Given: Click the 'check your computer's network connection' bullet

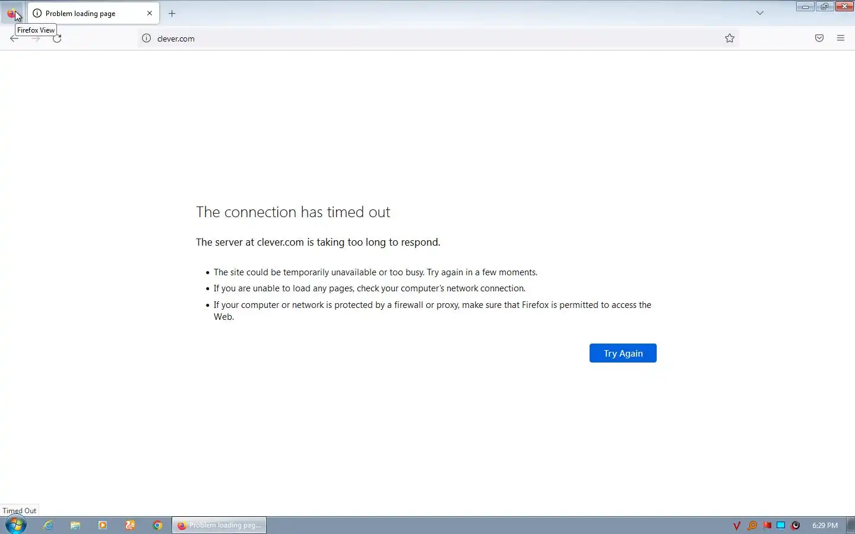Looking at the screenshot, I should coord(369,288).
